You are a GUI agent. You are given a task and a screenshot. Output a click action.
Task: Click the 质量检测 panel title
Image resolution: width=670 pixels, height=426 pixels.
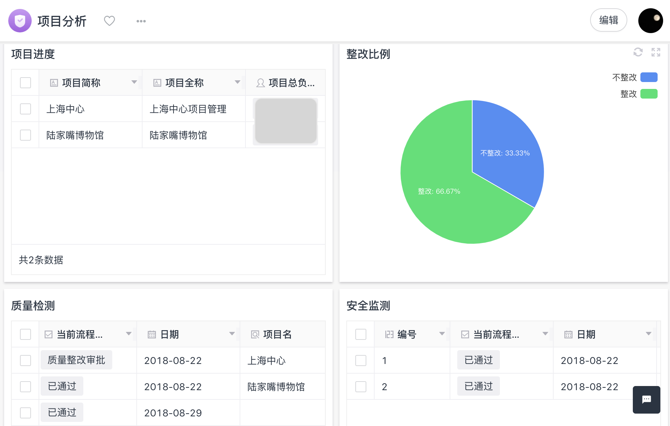tap(33, 306)
